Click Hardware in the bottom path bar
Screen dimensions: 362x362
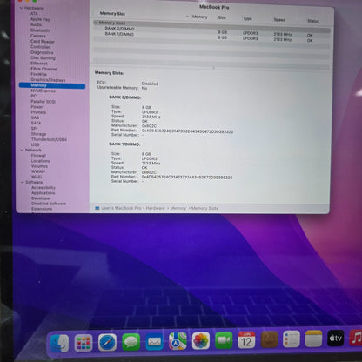(x=155, y=208)
